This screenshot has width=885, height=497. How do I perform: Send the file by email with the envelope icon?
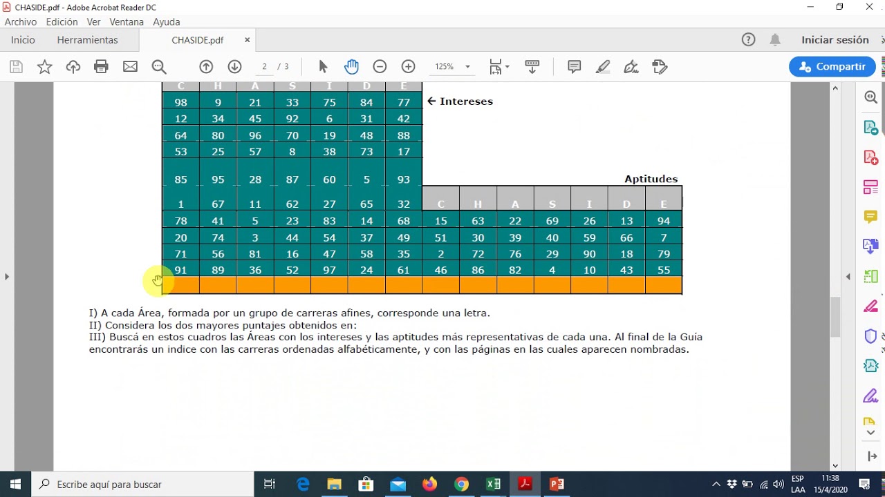pos(130,67)
